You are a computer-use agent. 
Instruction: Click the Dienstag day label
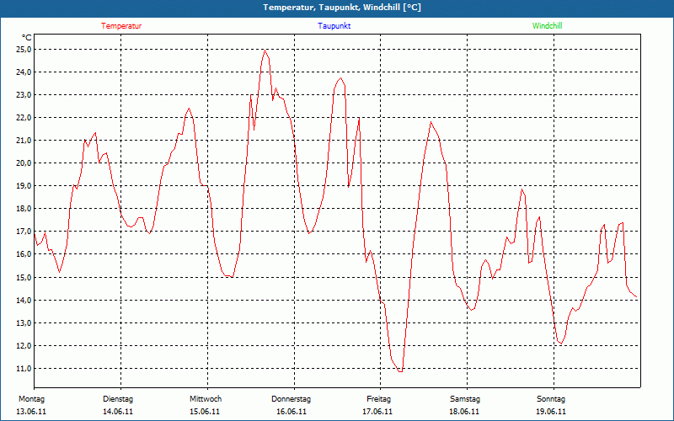click(118, 399)
